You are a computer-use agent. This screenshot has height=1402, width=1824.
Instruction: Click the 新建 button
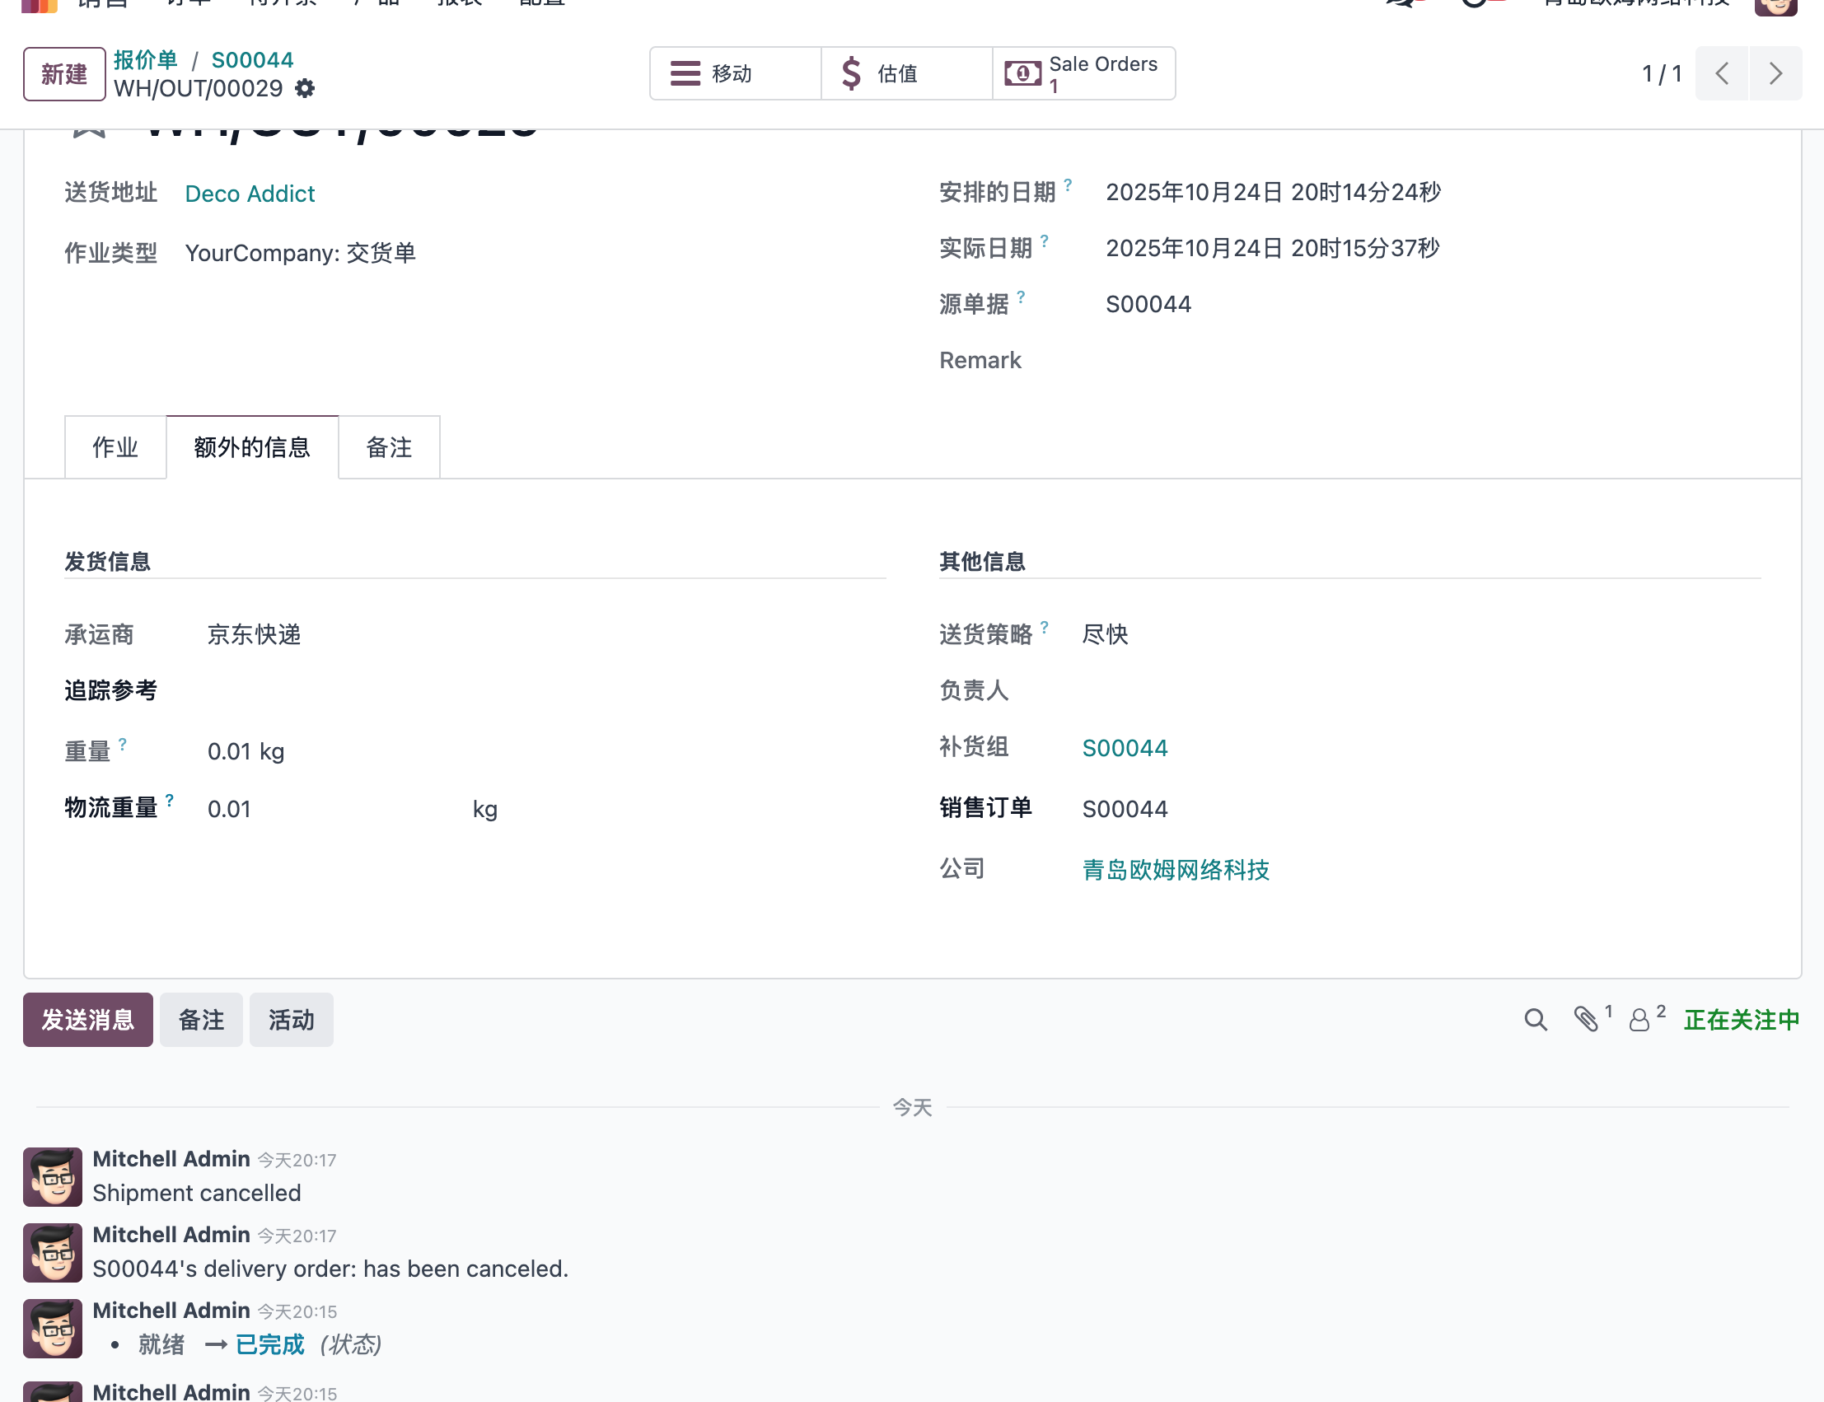coord(64,74)
